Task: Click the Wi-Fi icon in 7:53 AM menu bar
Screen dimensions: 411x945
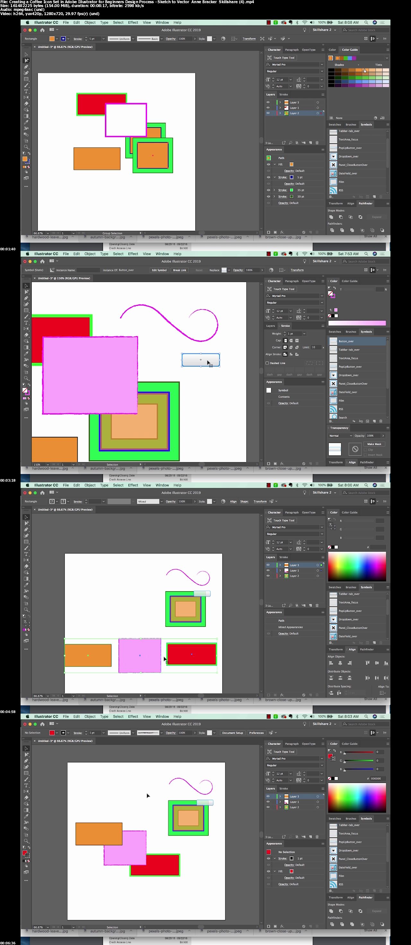Action: (x=304, y=254)
